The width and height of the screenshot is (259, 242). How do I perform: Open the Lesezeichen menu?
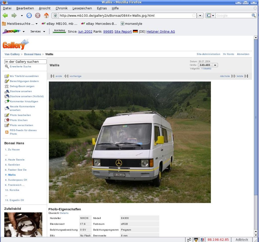click(x=82, y=8)
